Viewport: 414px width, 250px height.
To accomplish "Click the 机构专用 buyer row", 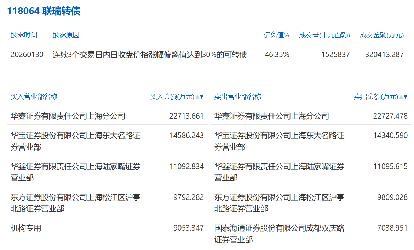I will pyautogui.click(x=26, y=228).
